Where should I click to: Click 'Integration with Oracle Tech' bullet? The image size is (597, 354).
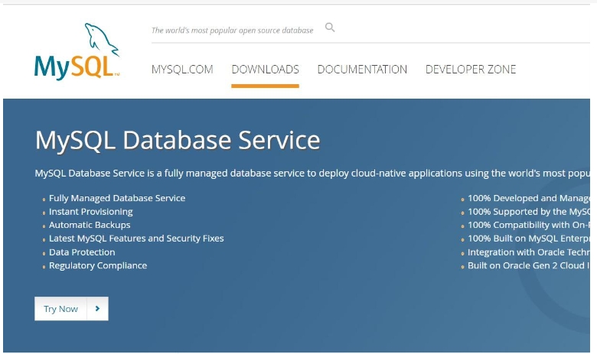(529, 252)
